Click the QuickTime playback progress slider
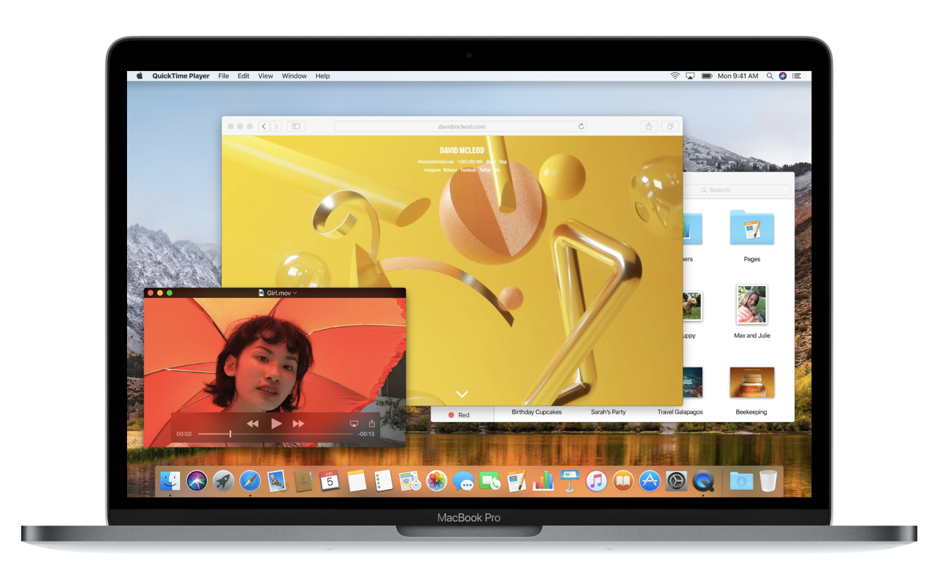This screenshot has height=581, width=941. [x=275, y=434]
